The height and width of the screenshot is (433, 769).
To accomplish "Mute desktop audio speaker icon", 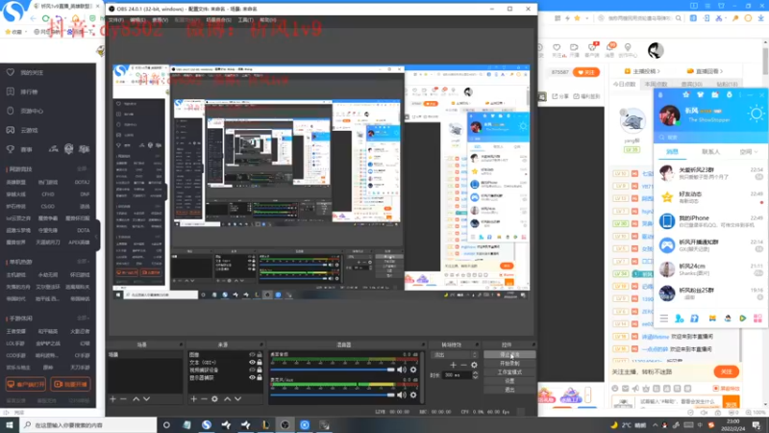I will click(x=402, y=369).
